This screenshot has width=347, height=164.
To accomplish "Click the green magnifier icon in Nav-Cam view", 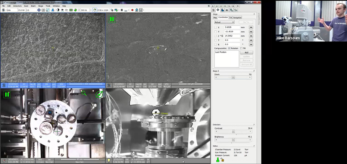I will pyautogui.click(x=84, y=93).
